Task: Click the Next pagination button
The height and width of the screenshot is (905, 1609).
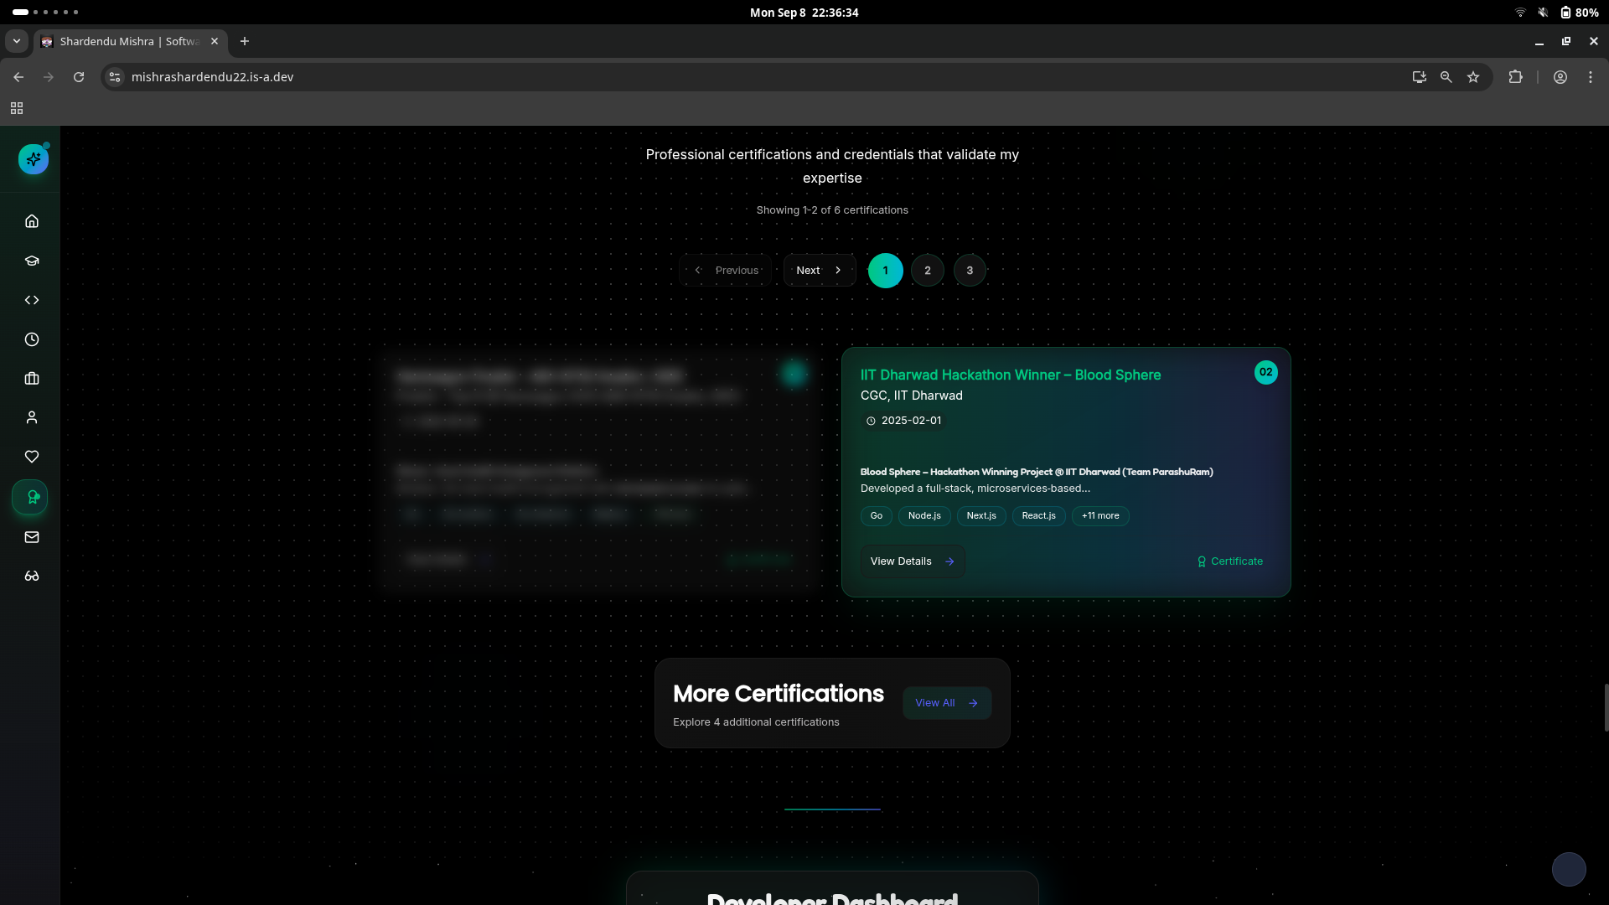Action: pyautogui.click(x=819, y=271)
